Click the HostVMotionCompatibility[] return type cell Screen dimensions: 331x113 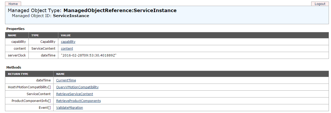(x=29, y=87)
